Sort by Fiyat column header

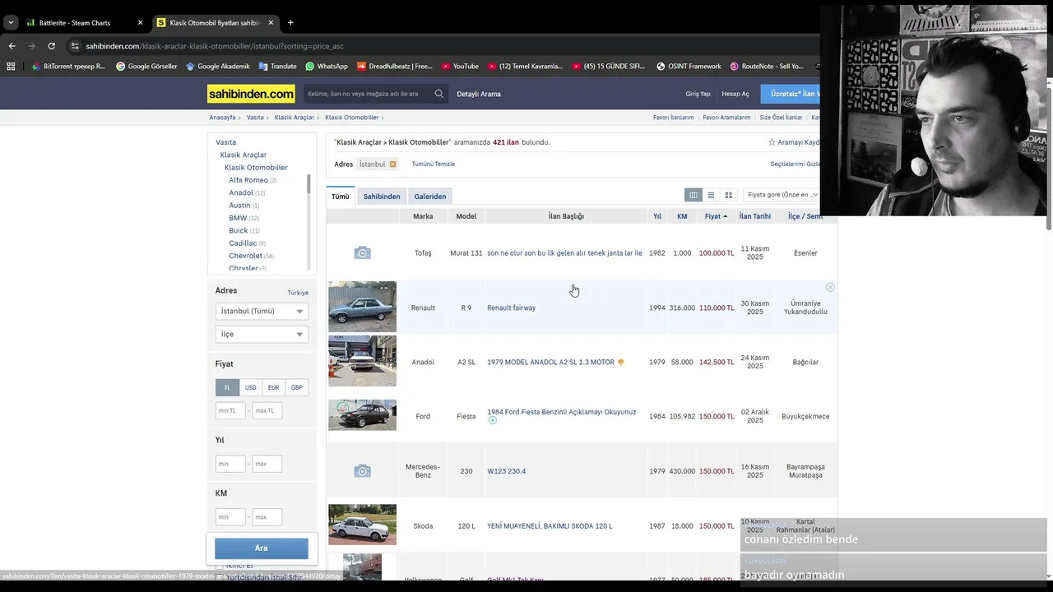[x=716, y=216]
